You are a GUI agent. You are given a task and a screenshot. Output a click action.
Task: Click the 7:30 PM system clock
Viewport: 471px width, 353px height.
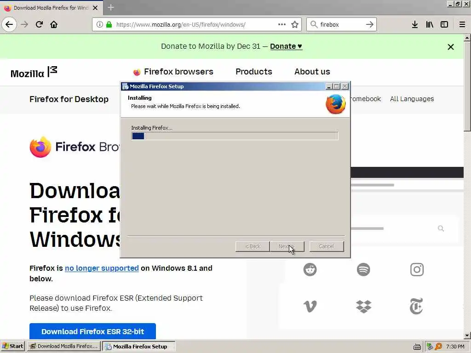(455, 347)
